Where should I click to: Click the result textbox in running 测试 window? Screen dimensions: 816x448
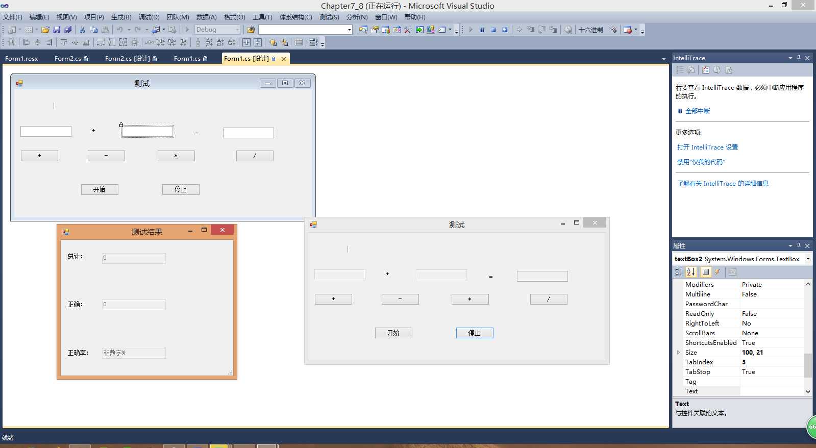[542, 276]
